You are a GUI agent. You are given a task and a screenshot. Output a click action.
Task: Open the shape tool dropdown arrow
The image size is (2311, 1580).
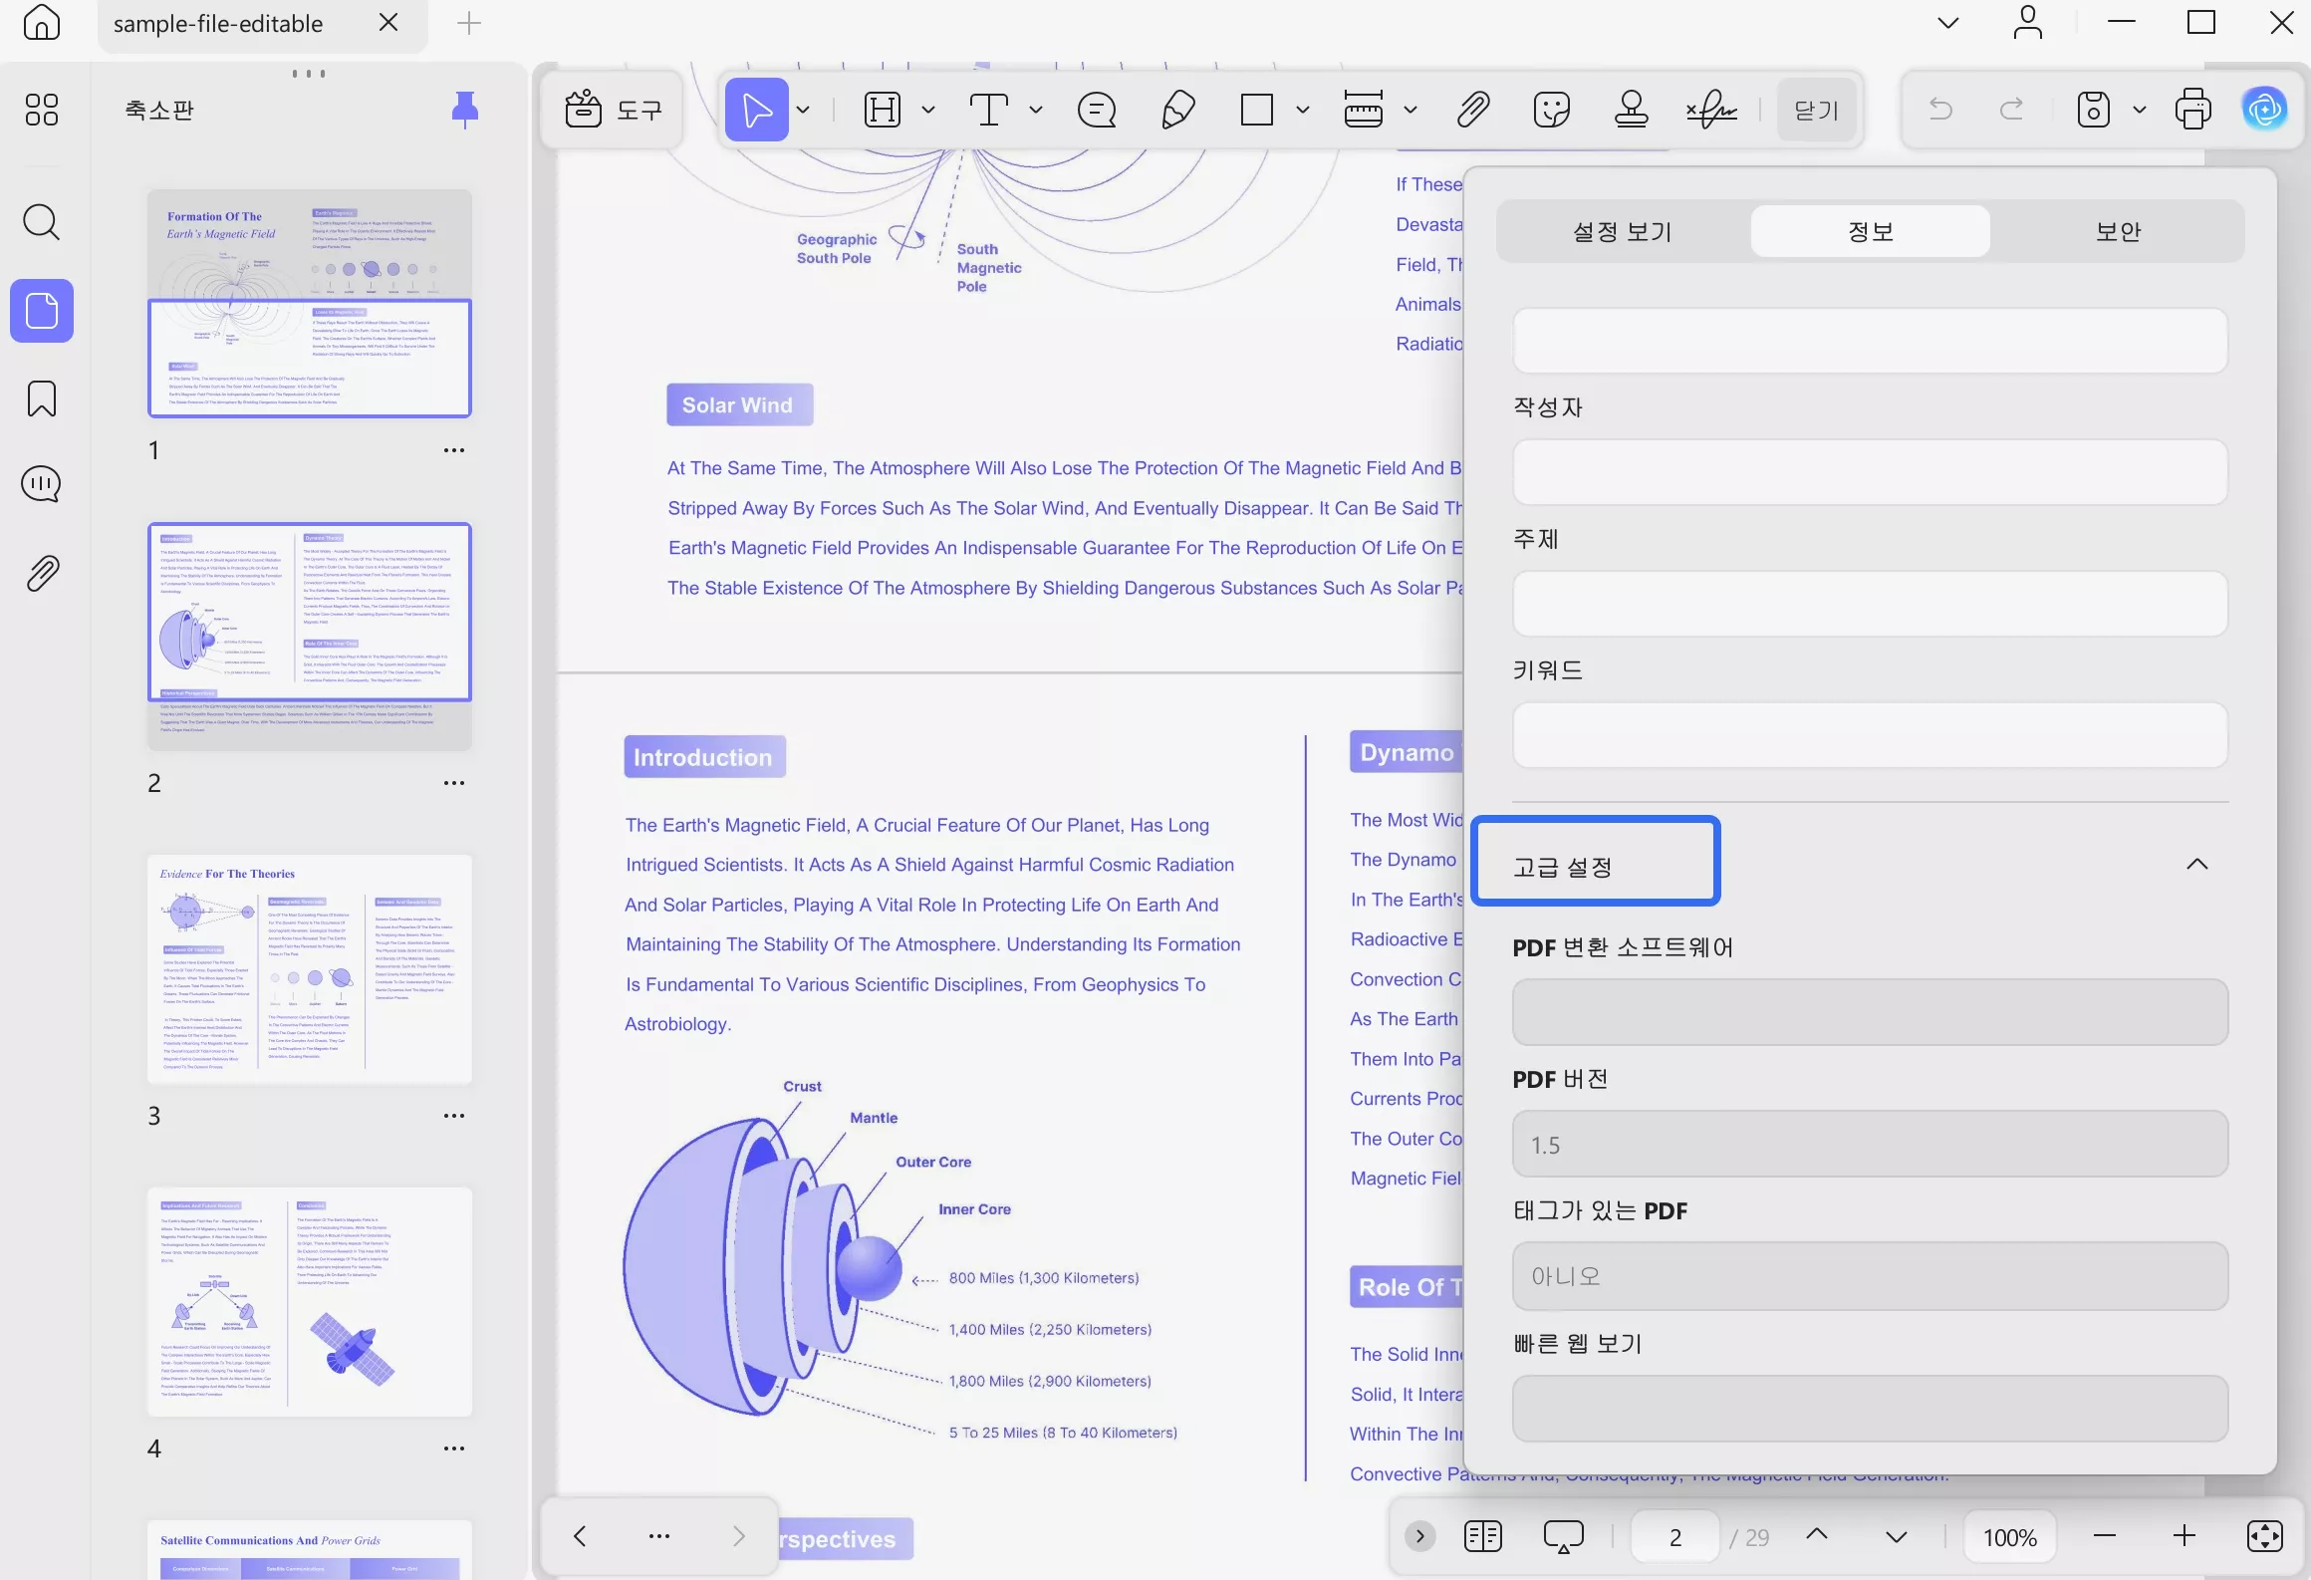[1302, 110]
